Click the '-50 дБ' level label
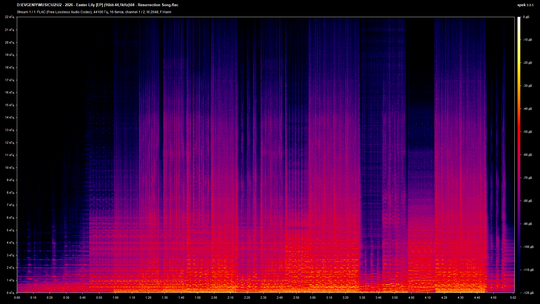540x304 pixels. 528,132
